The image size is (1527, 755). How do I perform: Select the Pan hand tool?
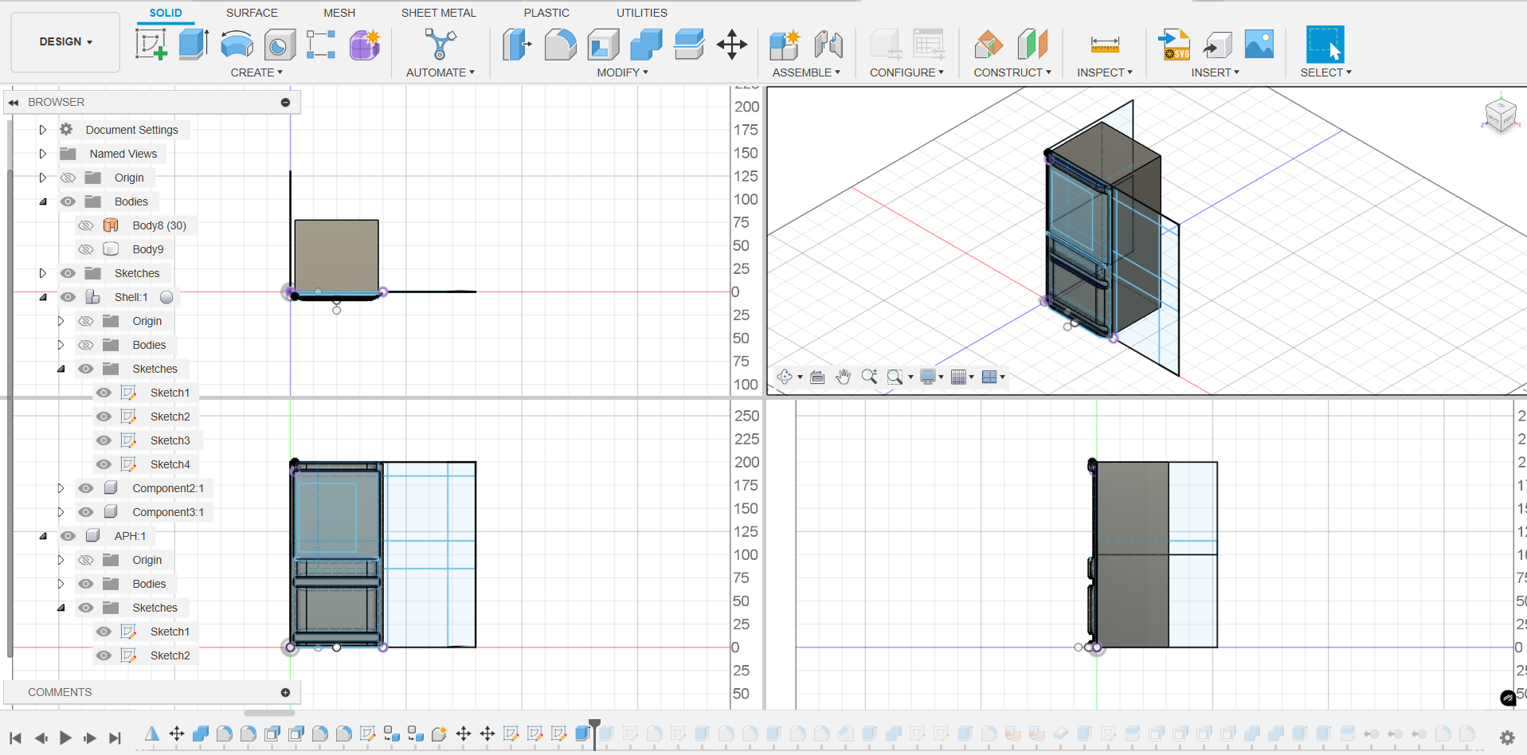coord(844,377)
